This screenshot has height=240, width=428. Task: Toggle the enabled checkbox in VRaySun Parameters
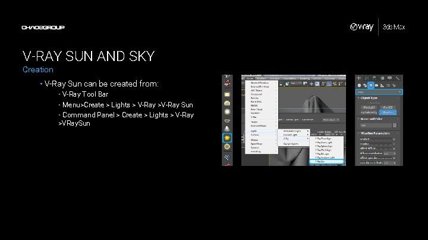pyautogui.click(x=394, y=139)
